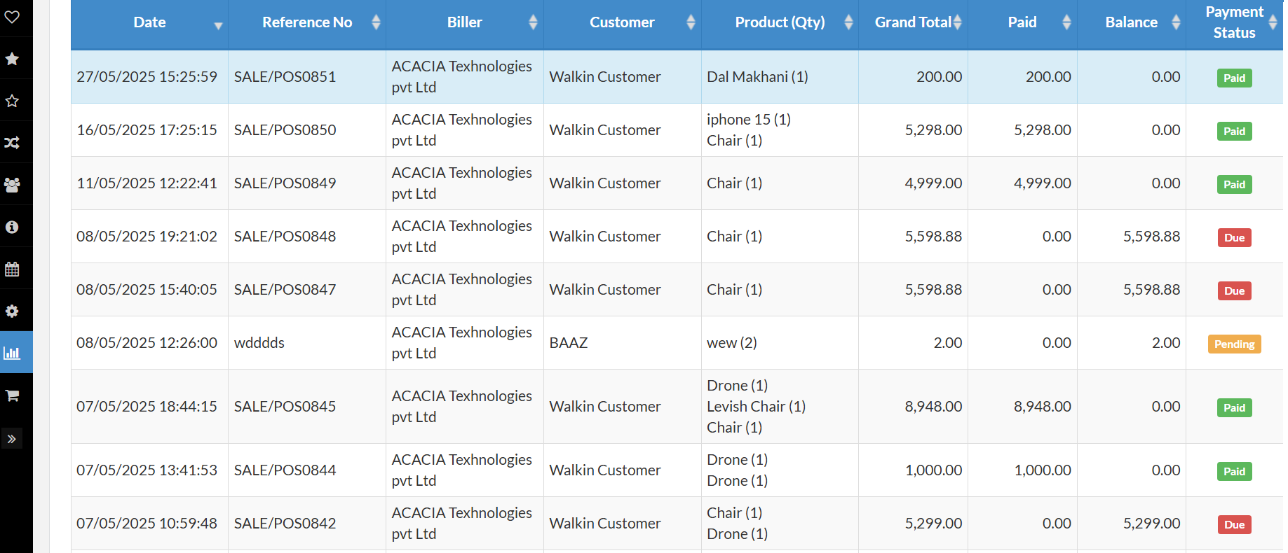Image resolution: width=1288 pixels, height=553 pixels.
Task: Sort table by Date column
Action: (x=149, y=22)
